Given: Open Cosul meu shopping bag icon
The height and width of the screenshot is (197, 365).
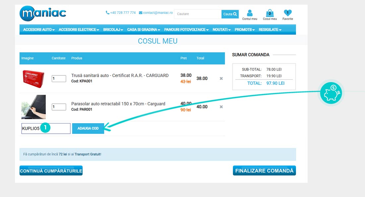Looking at the screenshot, I should (x=269, y=13).
